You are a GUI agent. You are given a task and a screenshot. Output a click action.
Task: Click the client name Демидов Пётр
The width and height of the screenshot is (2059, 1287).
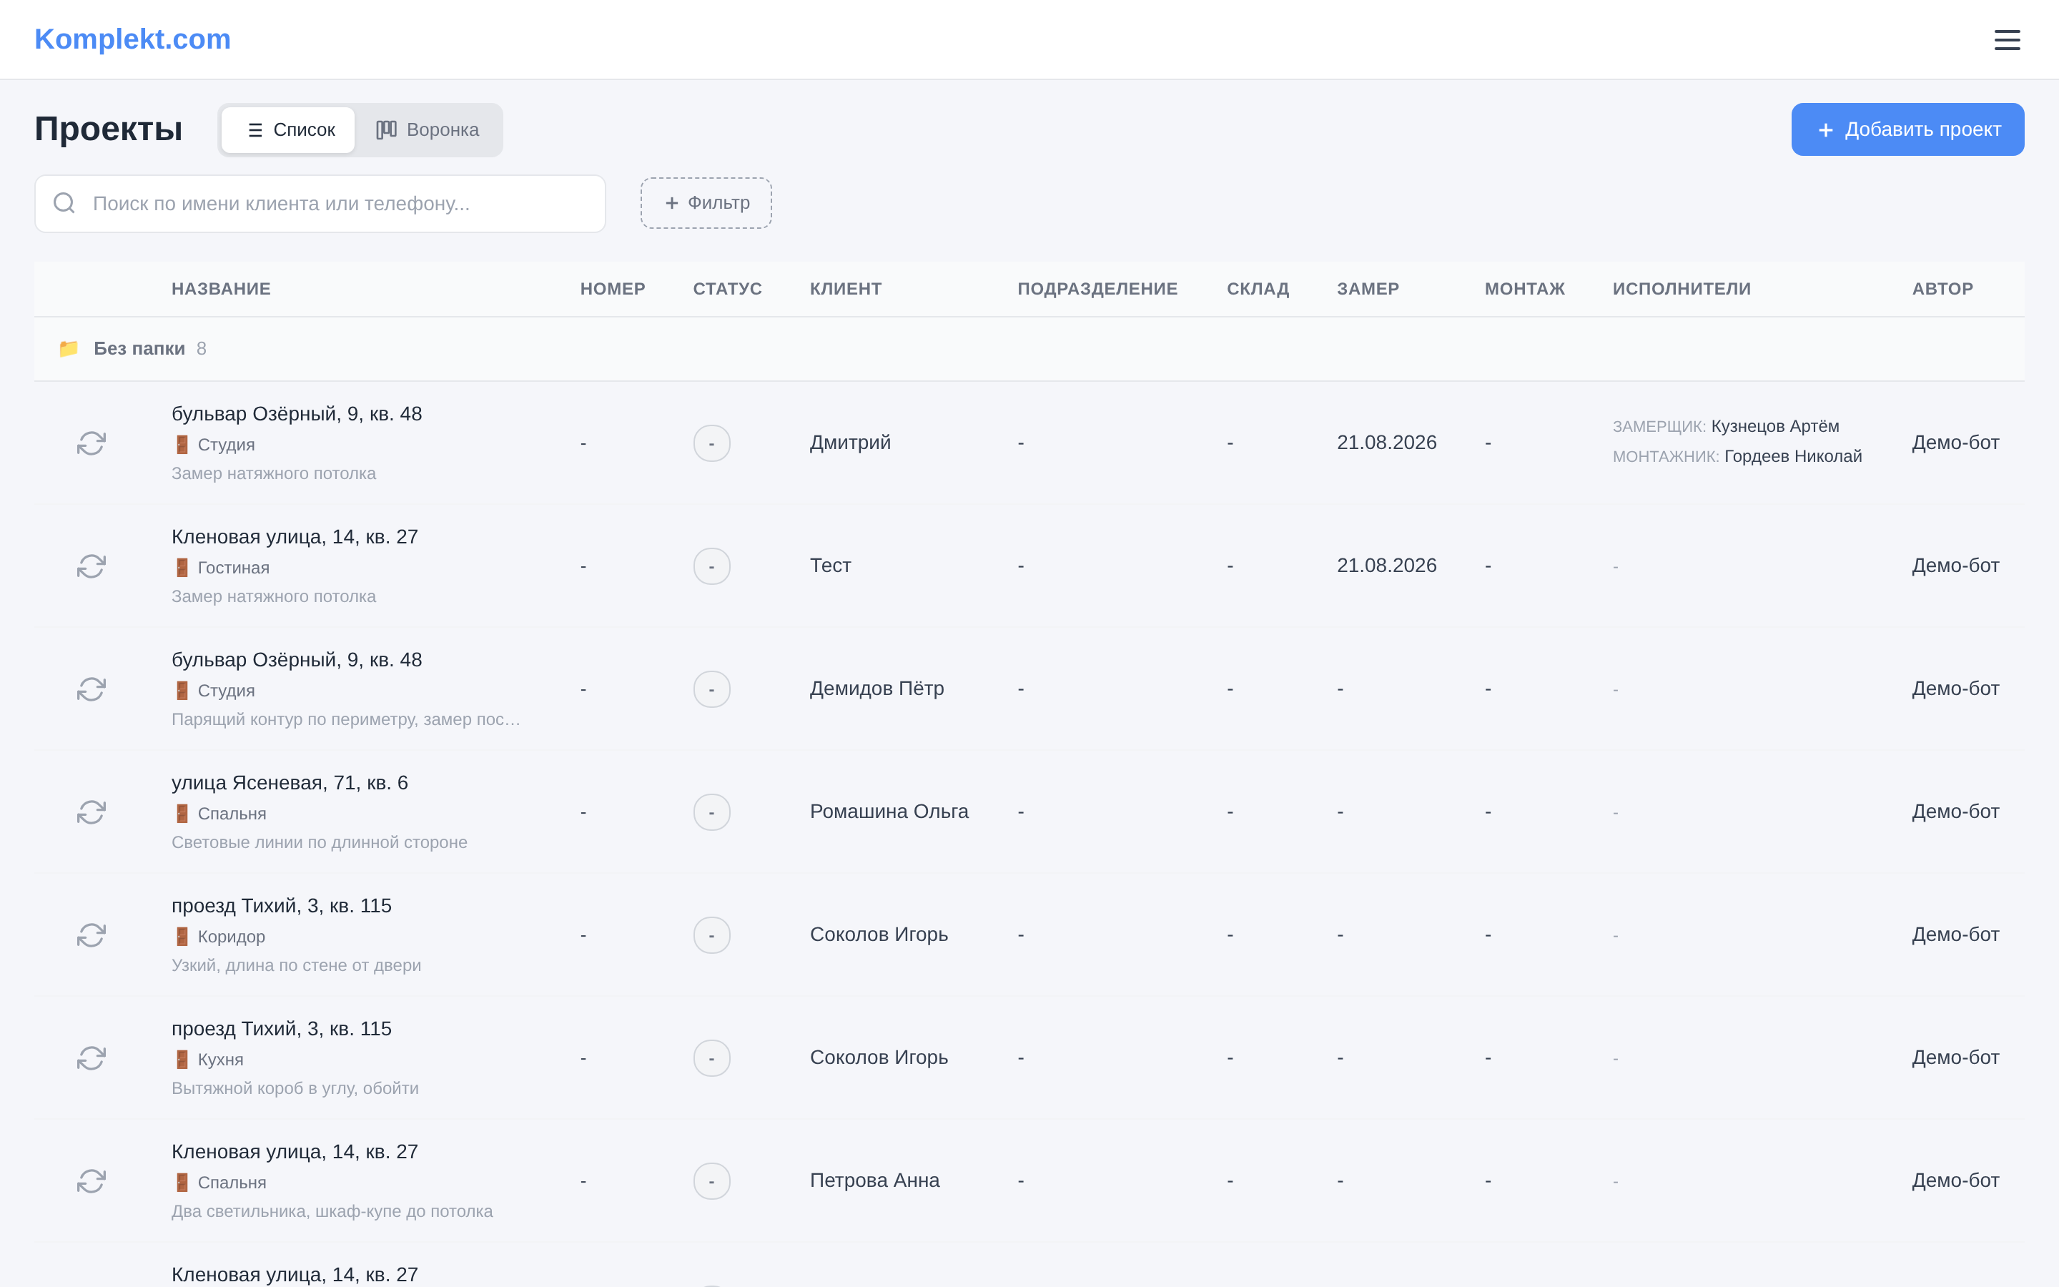point(877,689)
